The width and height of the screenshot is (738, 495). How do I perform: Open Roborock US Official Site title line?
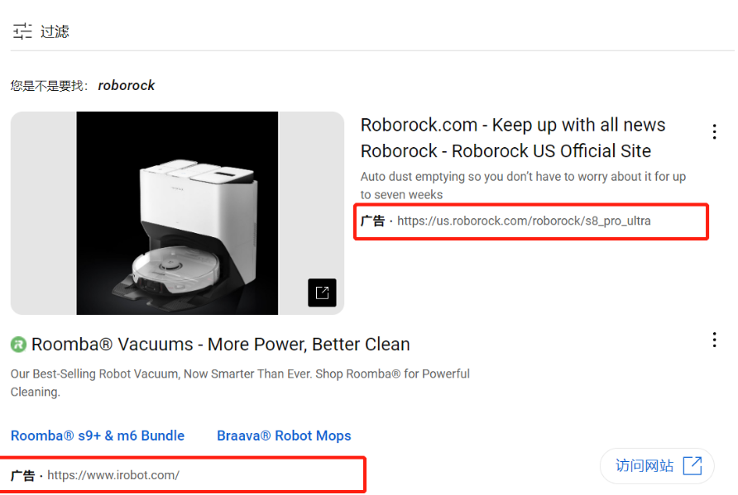(x=506, y=151)
